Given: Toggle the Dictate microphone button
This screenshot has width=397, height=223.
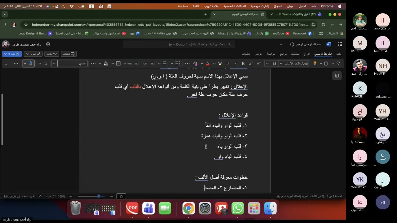Looking at the screenshot, I should [30, 63].
